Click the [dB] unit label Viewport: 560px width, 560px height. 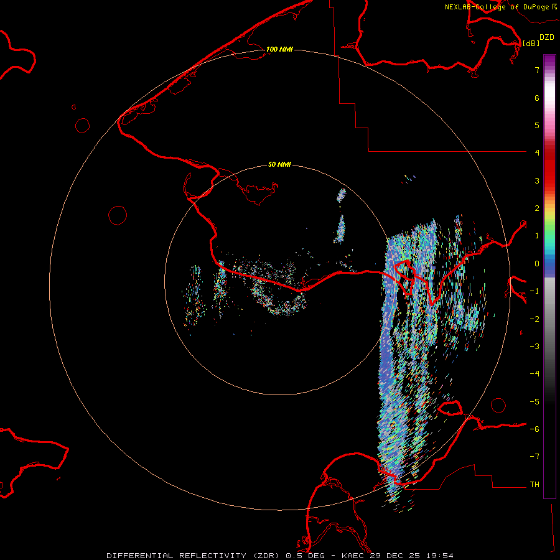tap(531, 43)
